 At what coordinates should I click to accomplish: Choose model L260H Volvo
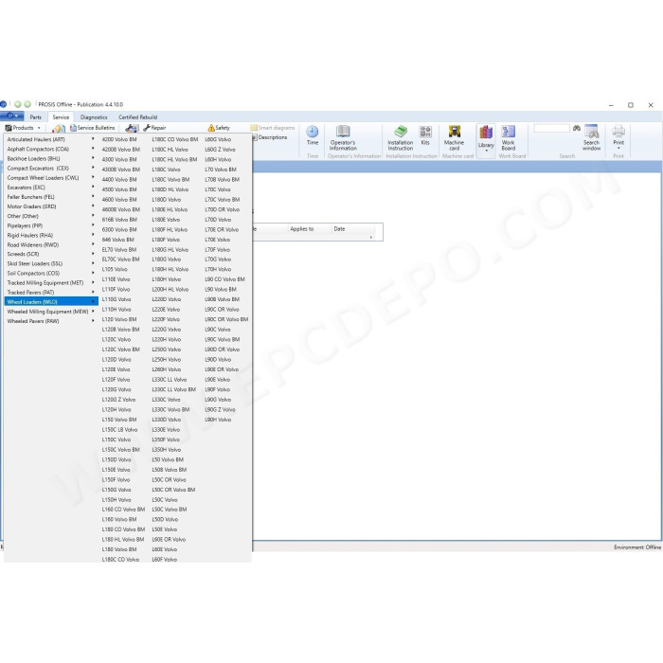click(x=167, y=369)
